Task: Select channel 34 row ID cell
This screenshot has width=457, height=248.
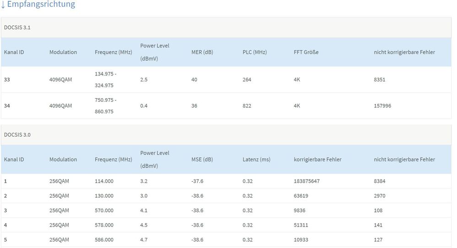Action: (x=7, y=106)
